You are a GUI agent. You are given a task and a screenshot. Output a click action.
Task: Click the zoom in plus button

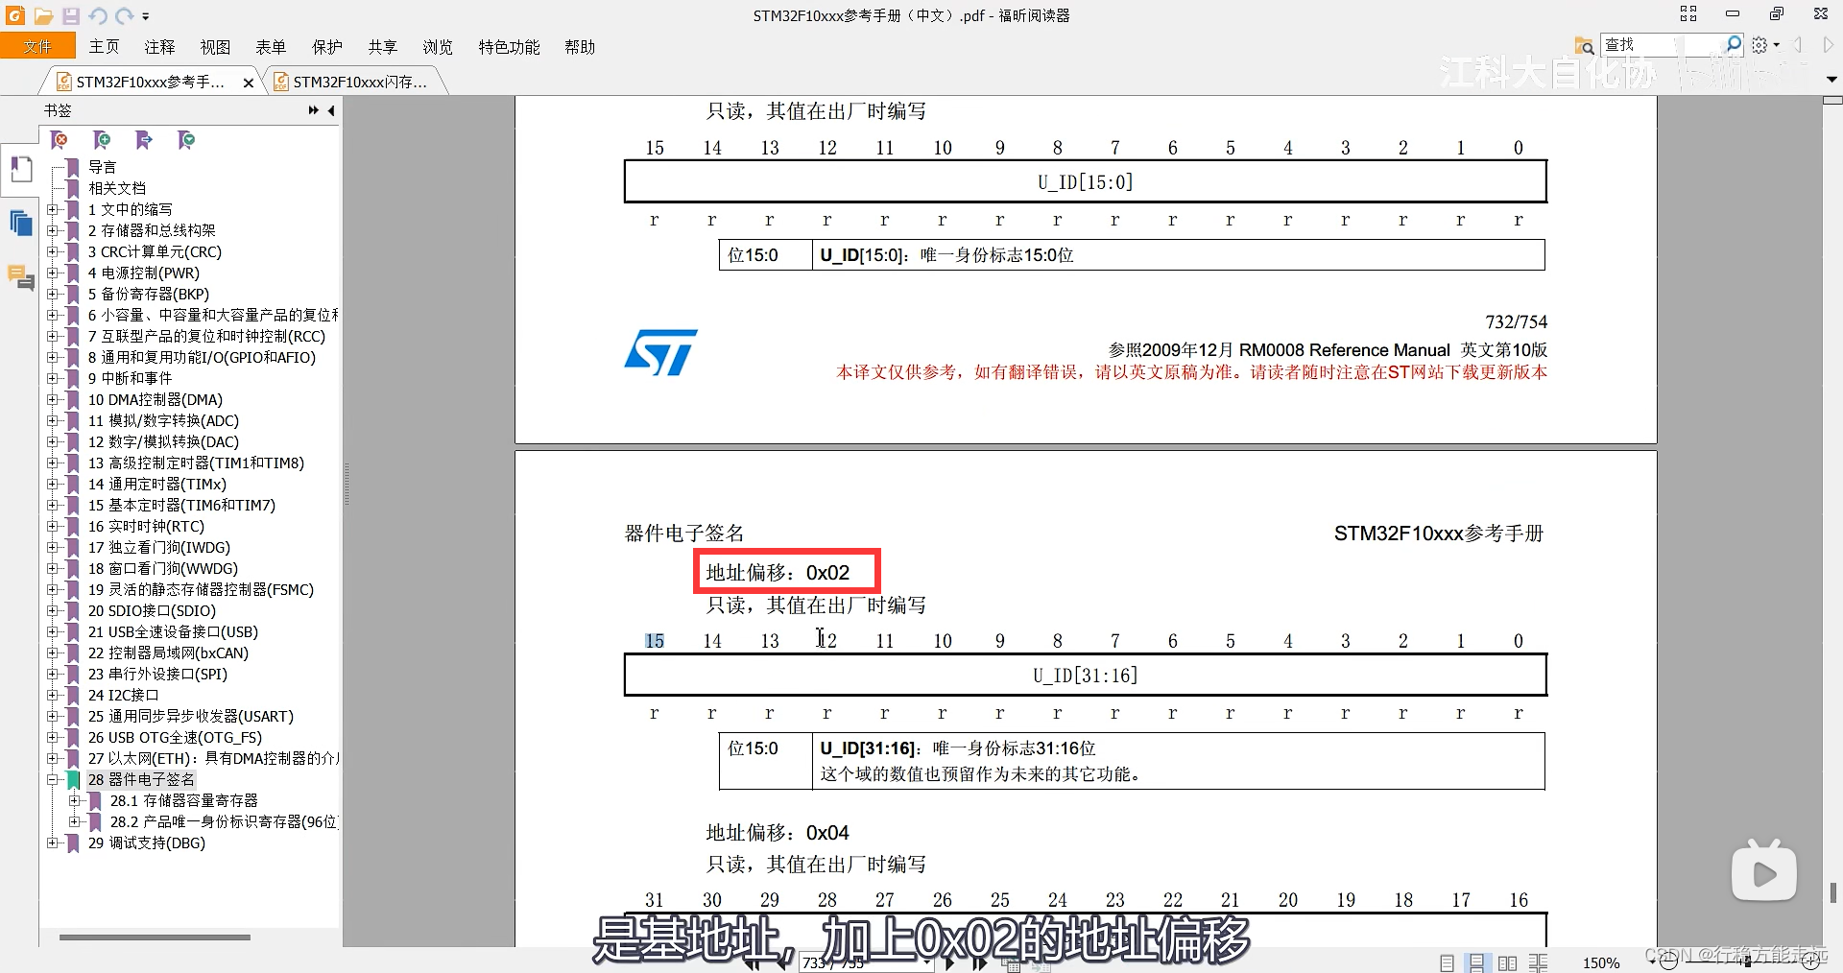(x=1810, y=961)
